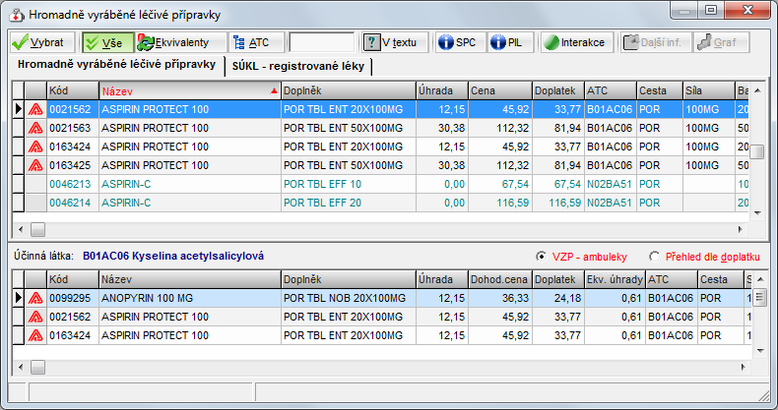Click red warning icon of row 0163424 in lower table
Screen dimensions: 778x410
pos(35,335)
